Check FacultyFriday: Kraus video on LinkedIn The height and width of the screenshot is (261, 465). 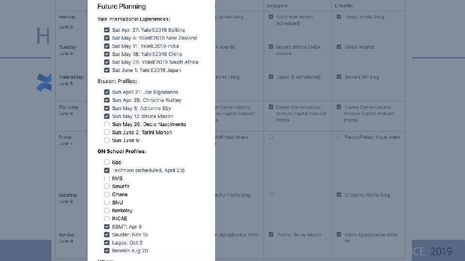(x=339, y=137)
